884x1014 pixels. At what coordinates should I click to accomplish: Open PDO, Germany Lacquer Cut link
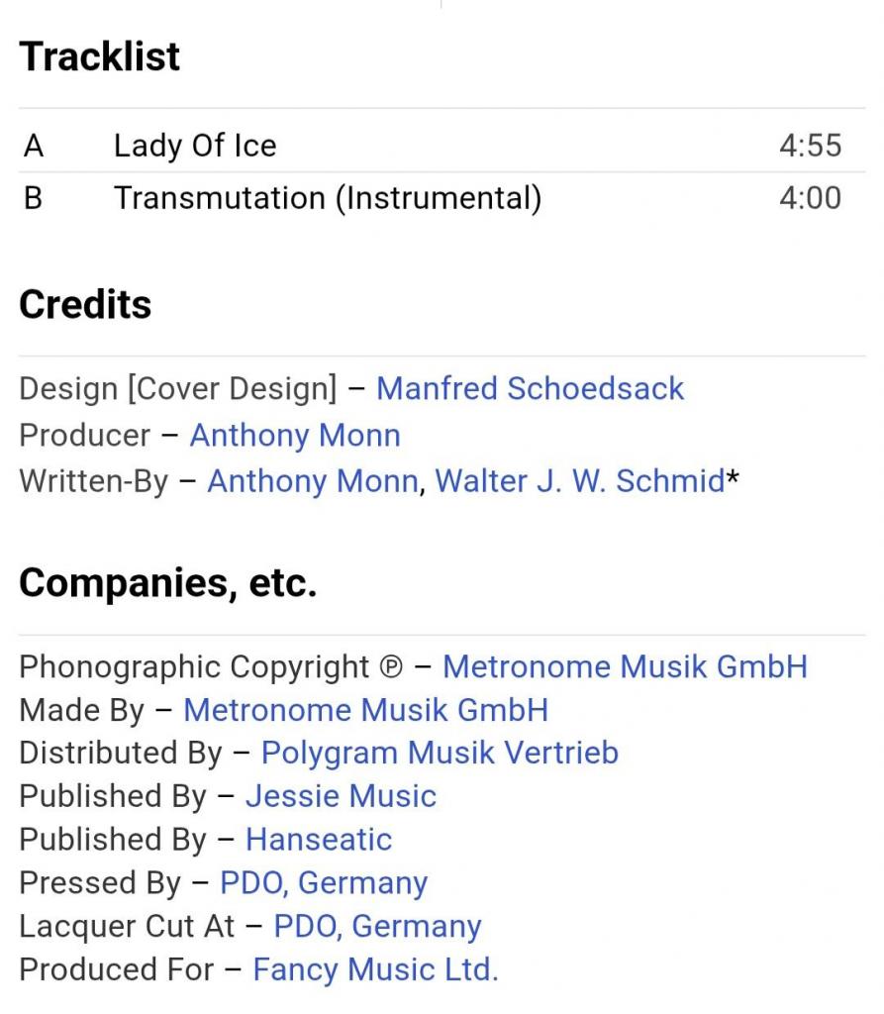(377, 926)
